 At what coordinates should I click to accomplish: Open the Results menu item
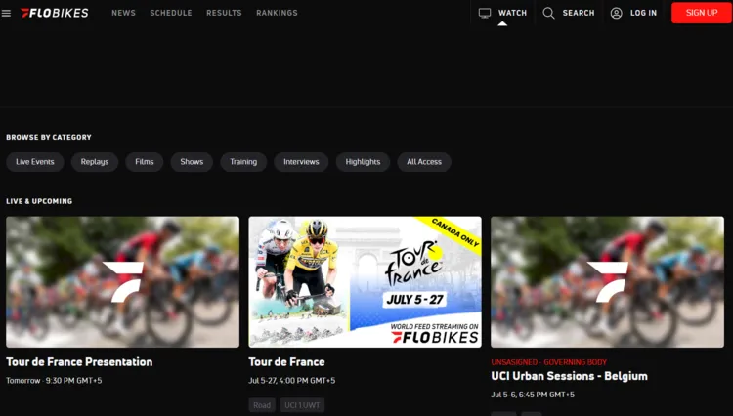(224, 13)
